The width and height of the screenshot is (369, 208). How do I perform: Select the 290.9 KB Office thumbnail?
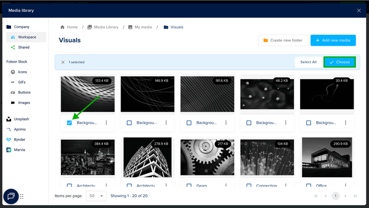pos(327,157)
